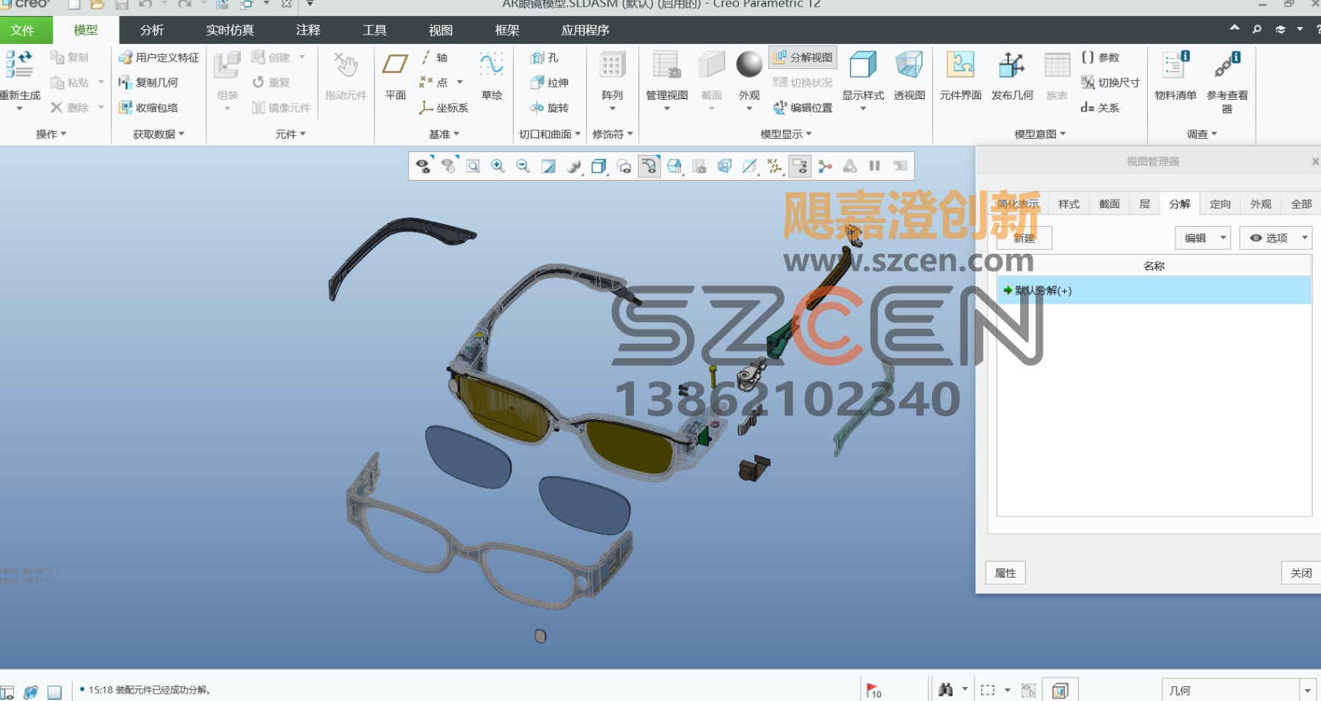The image size is (1321, 701).
Task: Open the Options (选项) dropdown in View Manager
Action: coord(1275,238)
